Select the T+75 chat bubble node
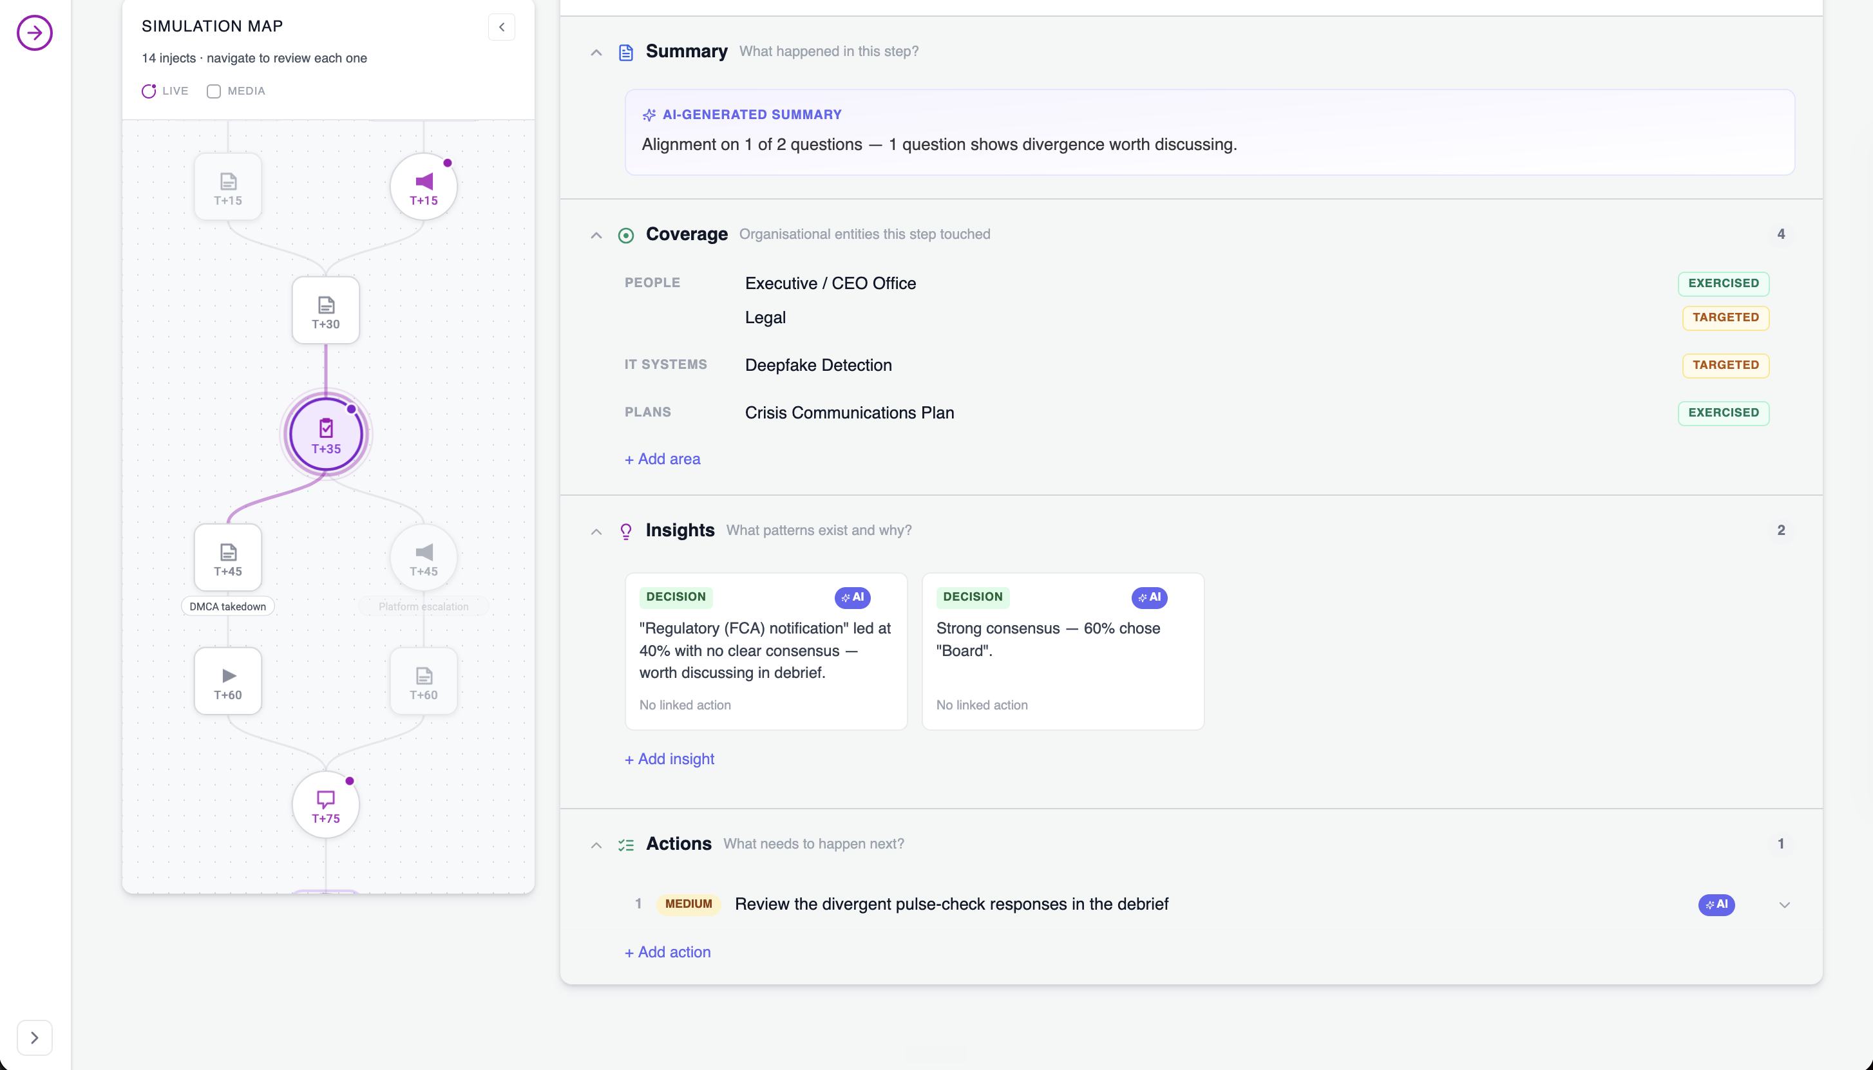Viewport: 1873px width, 1070px height. pos(326,805)
